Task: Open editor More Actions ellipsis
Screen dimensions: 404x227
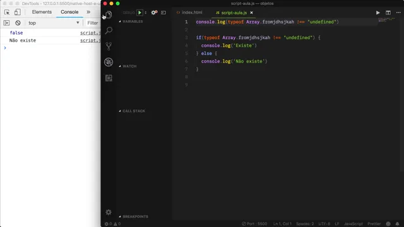Action: (x=398, y=13)
